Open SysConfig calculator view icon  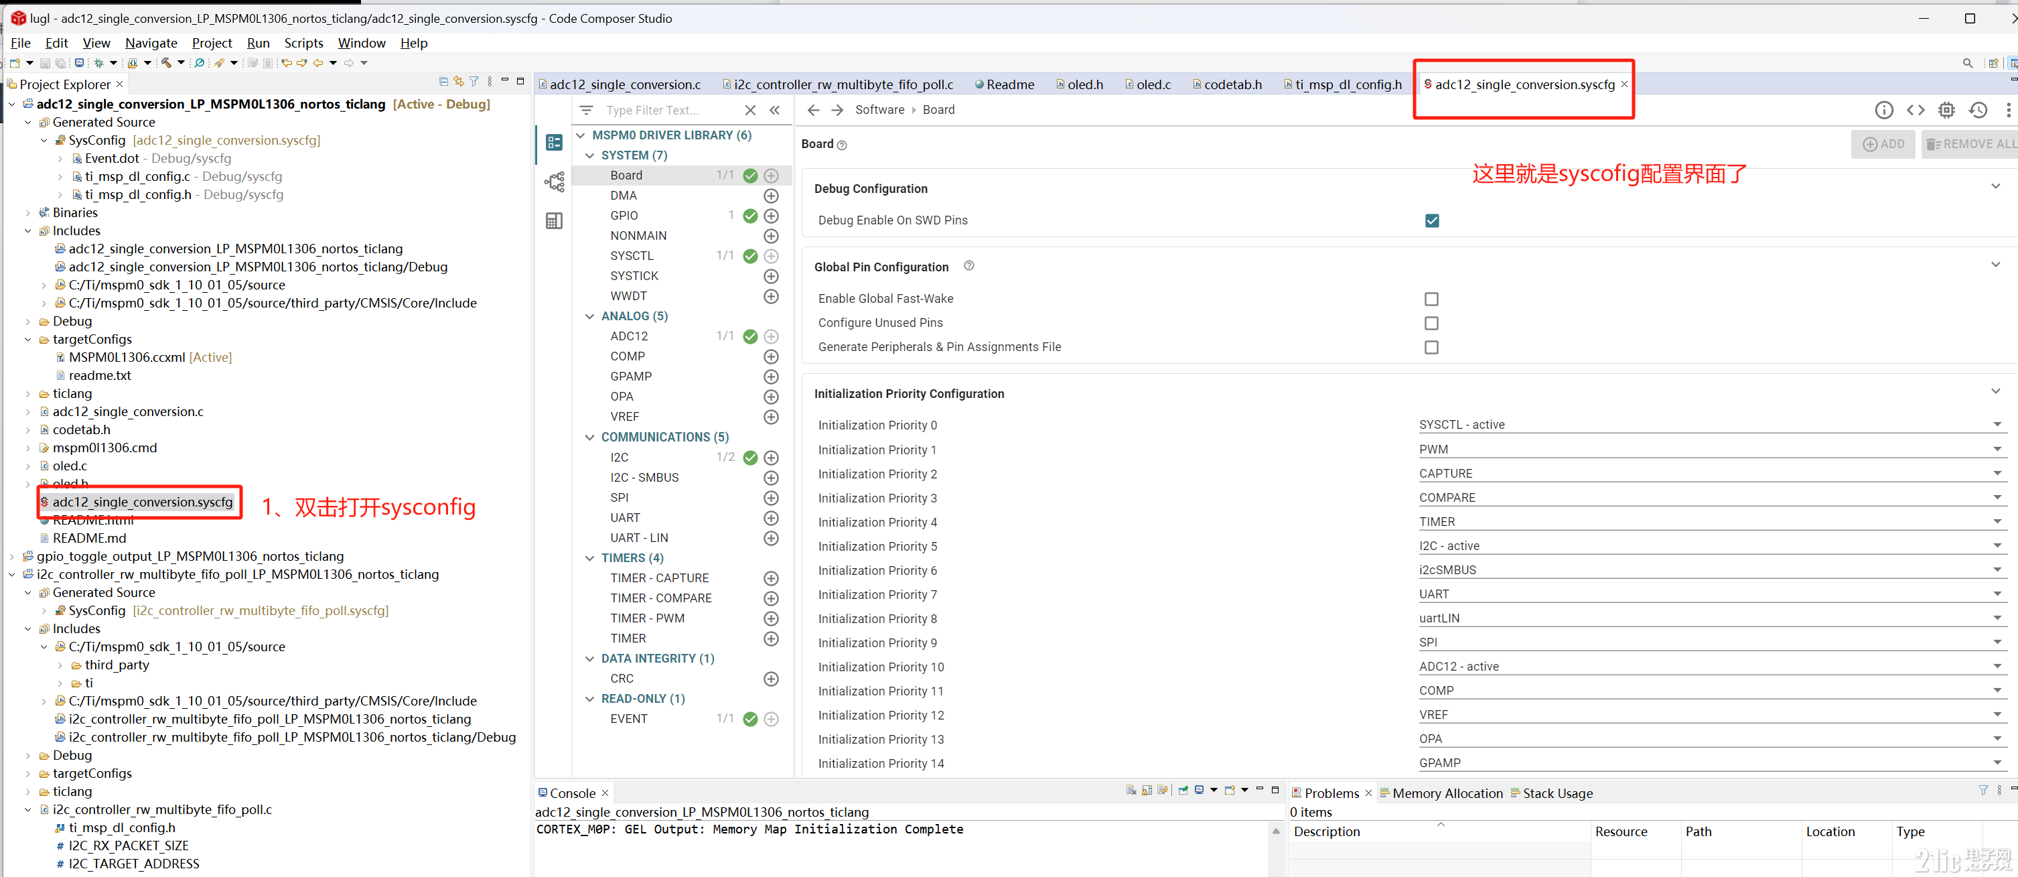click(x=554, y=221)
